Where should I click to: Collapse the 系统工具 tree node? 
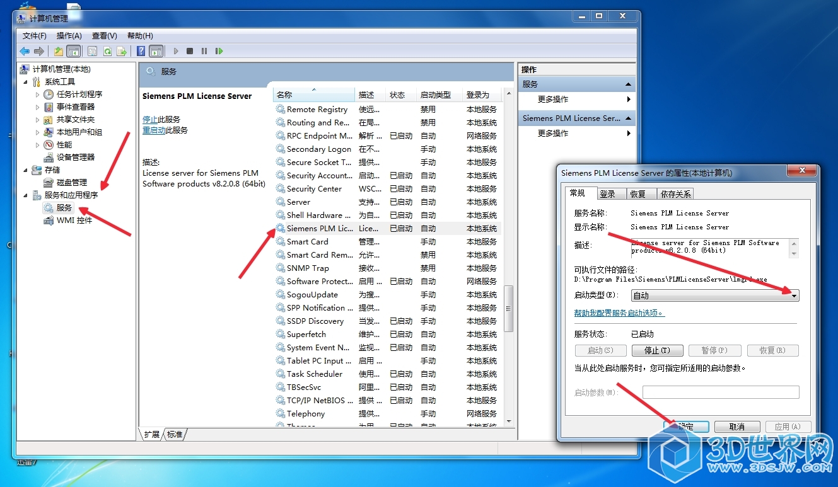(26, 82)
